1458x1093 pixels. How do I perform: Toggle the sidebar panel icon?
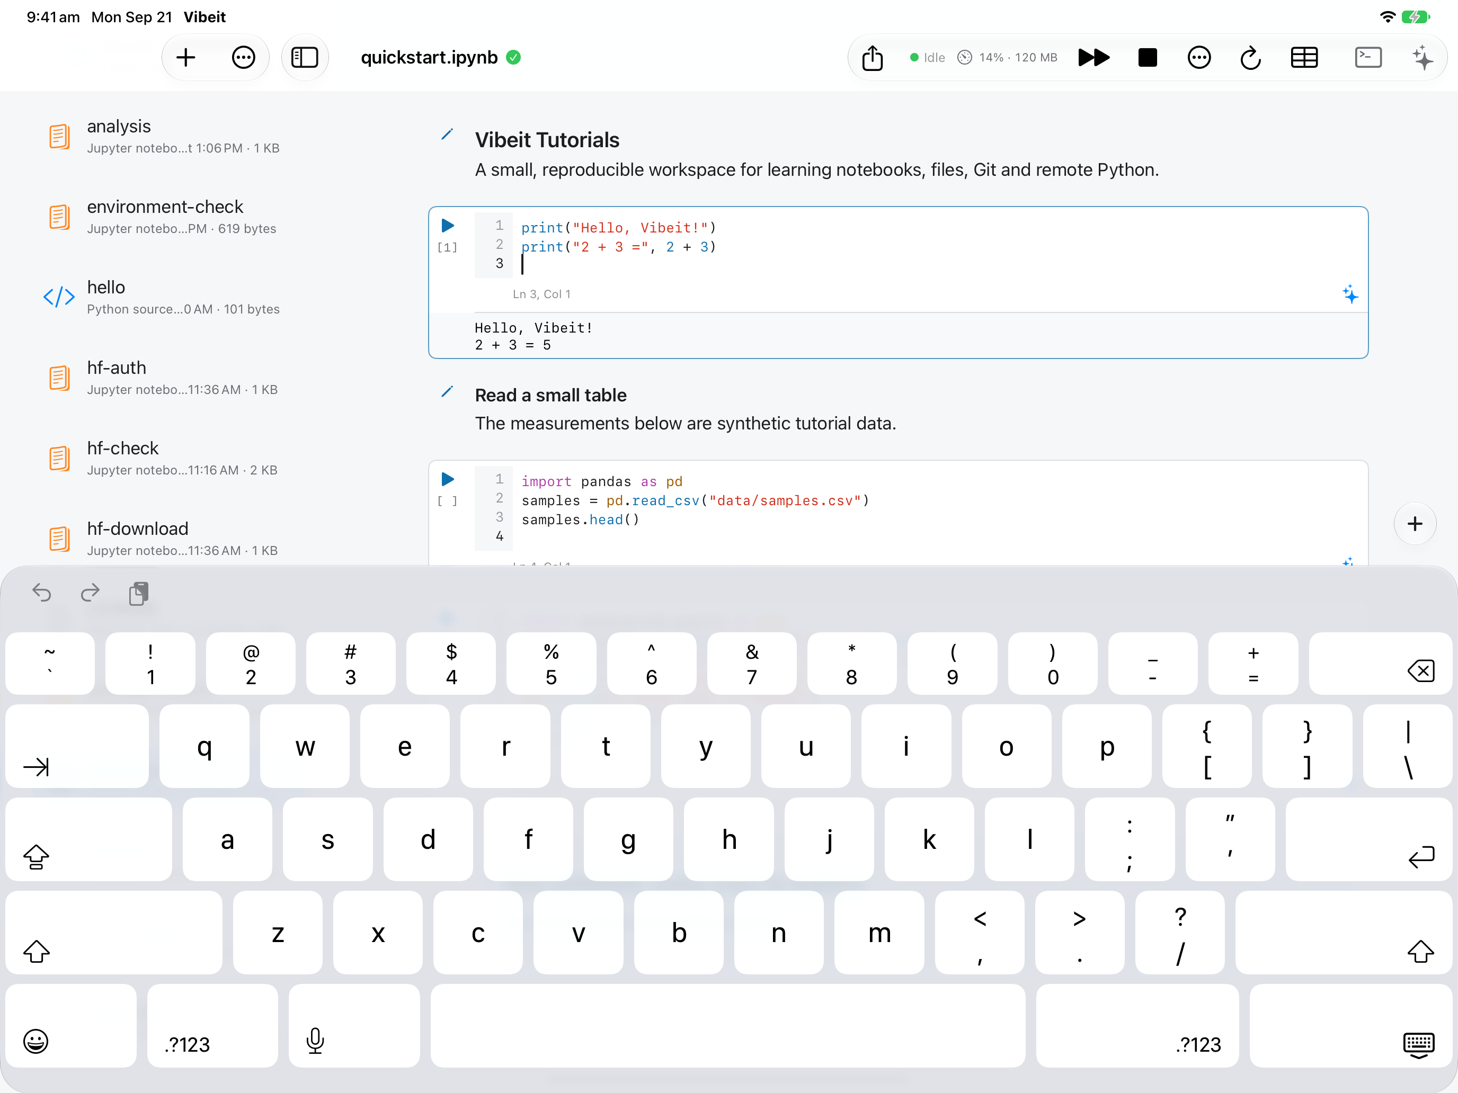[305, 57]
